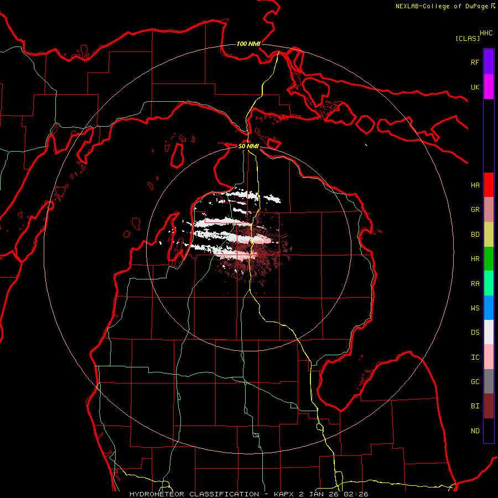Click the HR green color swatch
Viewport: 498px width, 498px height.
pos(489,259)
